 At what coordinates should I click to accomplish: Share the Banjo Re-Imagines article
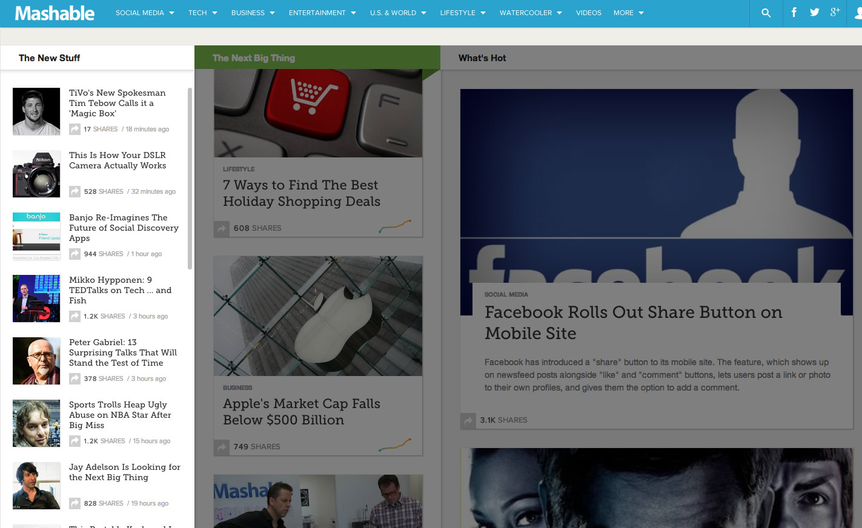coord(75,254)
